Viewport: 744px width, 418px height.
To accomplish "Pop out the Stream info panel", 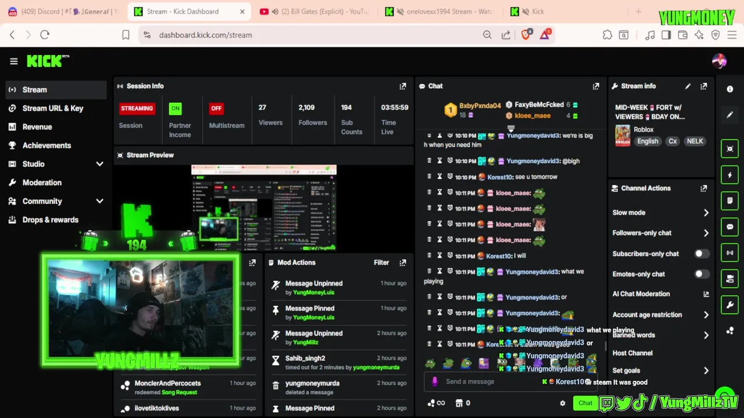I will [x=704, y=86].
